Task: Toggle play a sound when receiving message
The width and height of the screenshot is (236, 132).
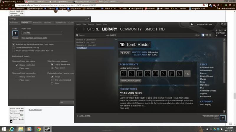Action: click(52, 68)
